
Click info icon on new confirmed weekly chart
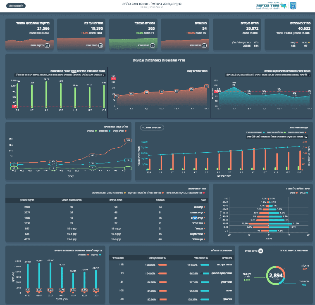point(104,75)
